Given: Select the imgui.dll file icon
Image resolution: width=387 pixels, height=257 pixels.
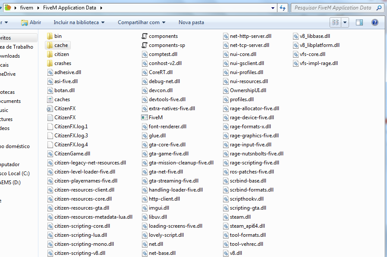Looking at the screenshot, I should [145, 208].
